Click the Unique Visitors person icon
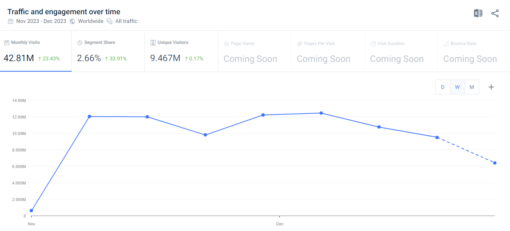 (153, 43)
